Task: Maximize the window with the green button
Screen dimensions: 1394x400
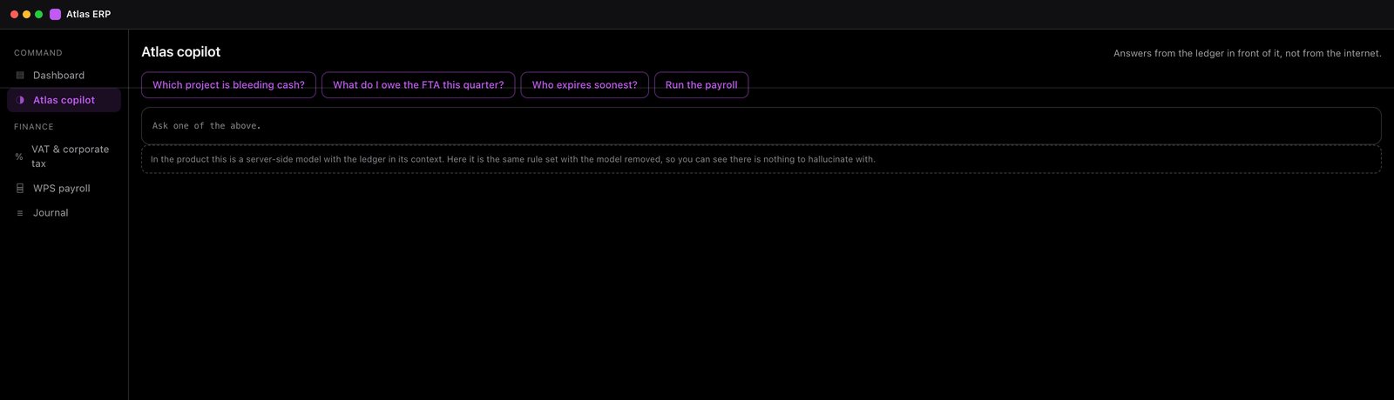Action: [38, 14]
